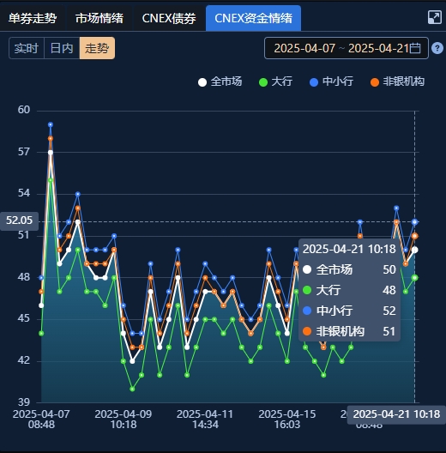The width and height of the screenshot is (446, 453).
Task: Switch to the CNEX债券 tab
Action: (169, 18)
